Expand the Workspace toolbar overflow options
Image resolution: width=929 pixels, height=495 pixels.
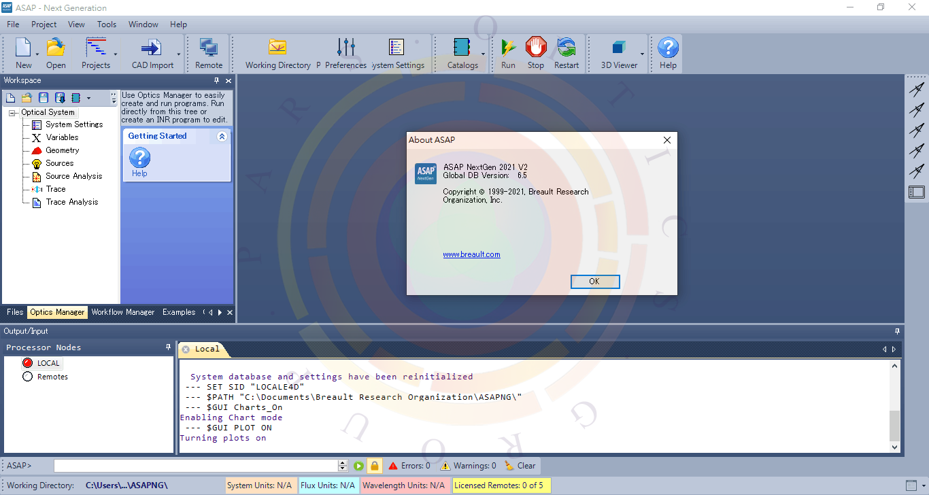point(114,99)
